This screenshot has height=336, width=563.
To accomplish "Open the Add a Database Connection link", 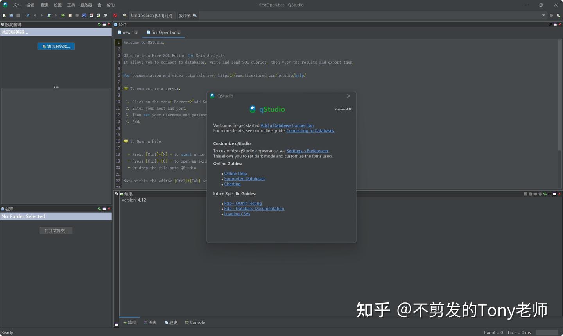I will [287, 125].
